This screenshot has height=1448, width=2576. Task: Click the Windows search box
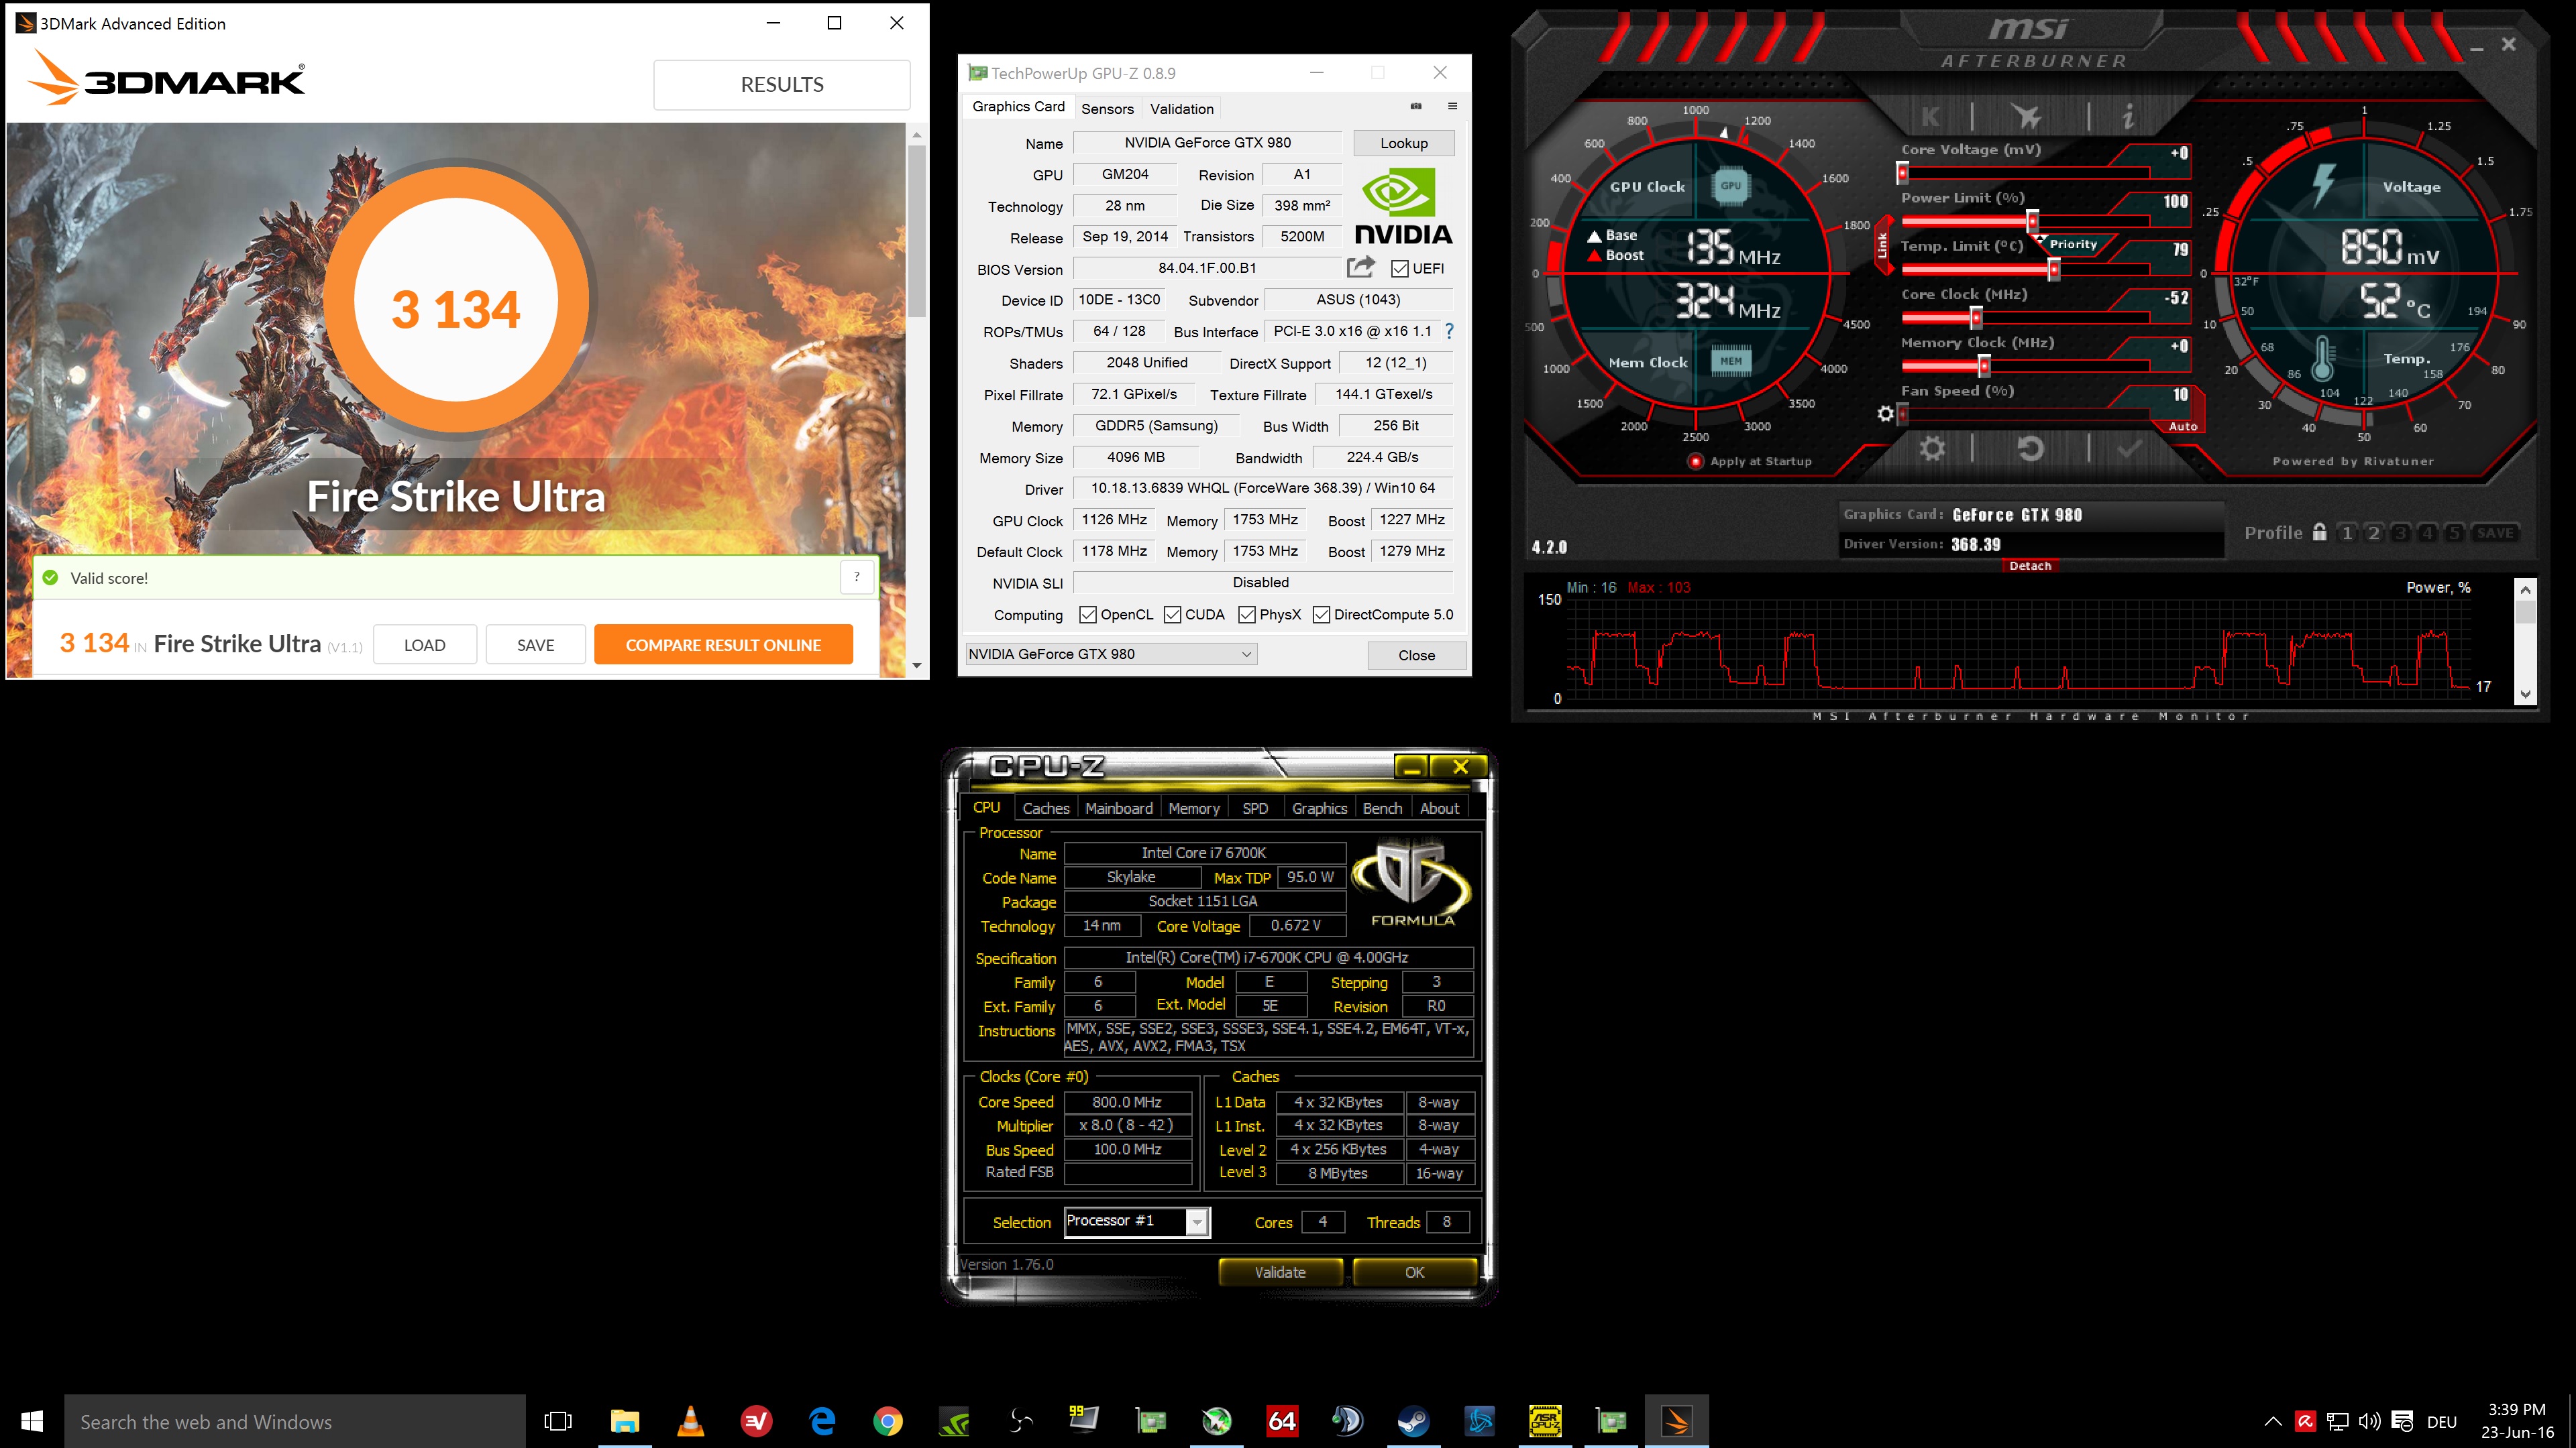click(x=295, y=1421)
